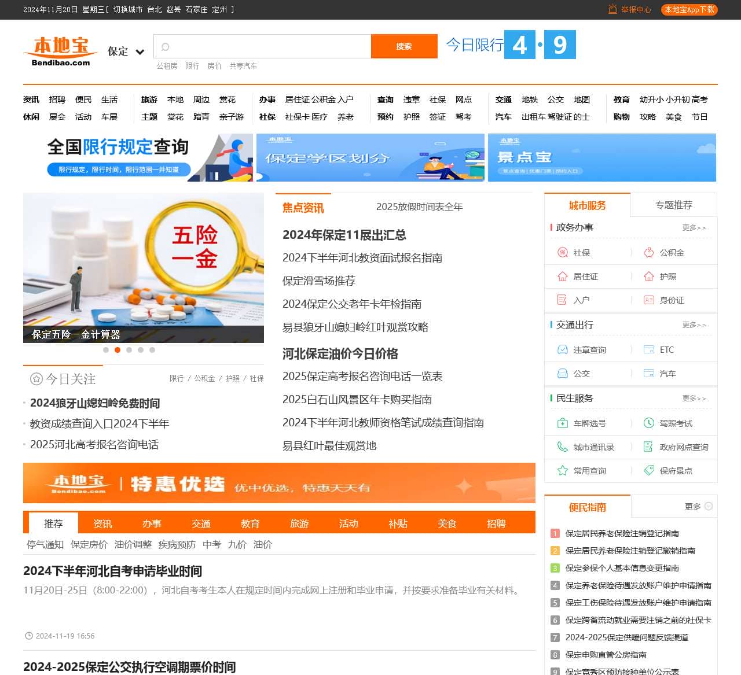
Task: Open the 车牌选号 icon
Action: 562,423
